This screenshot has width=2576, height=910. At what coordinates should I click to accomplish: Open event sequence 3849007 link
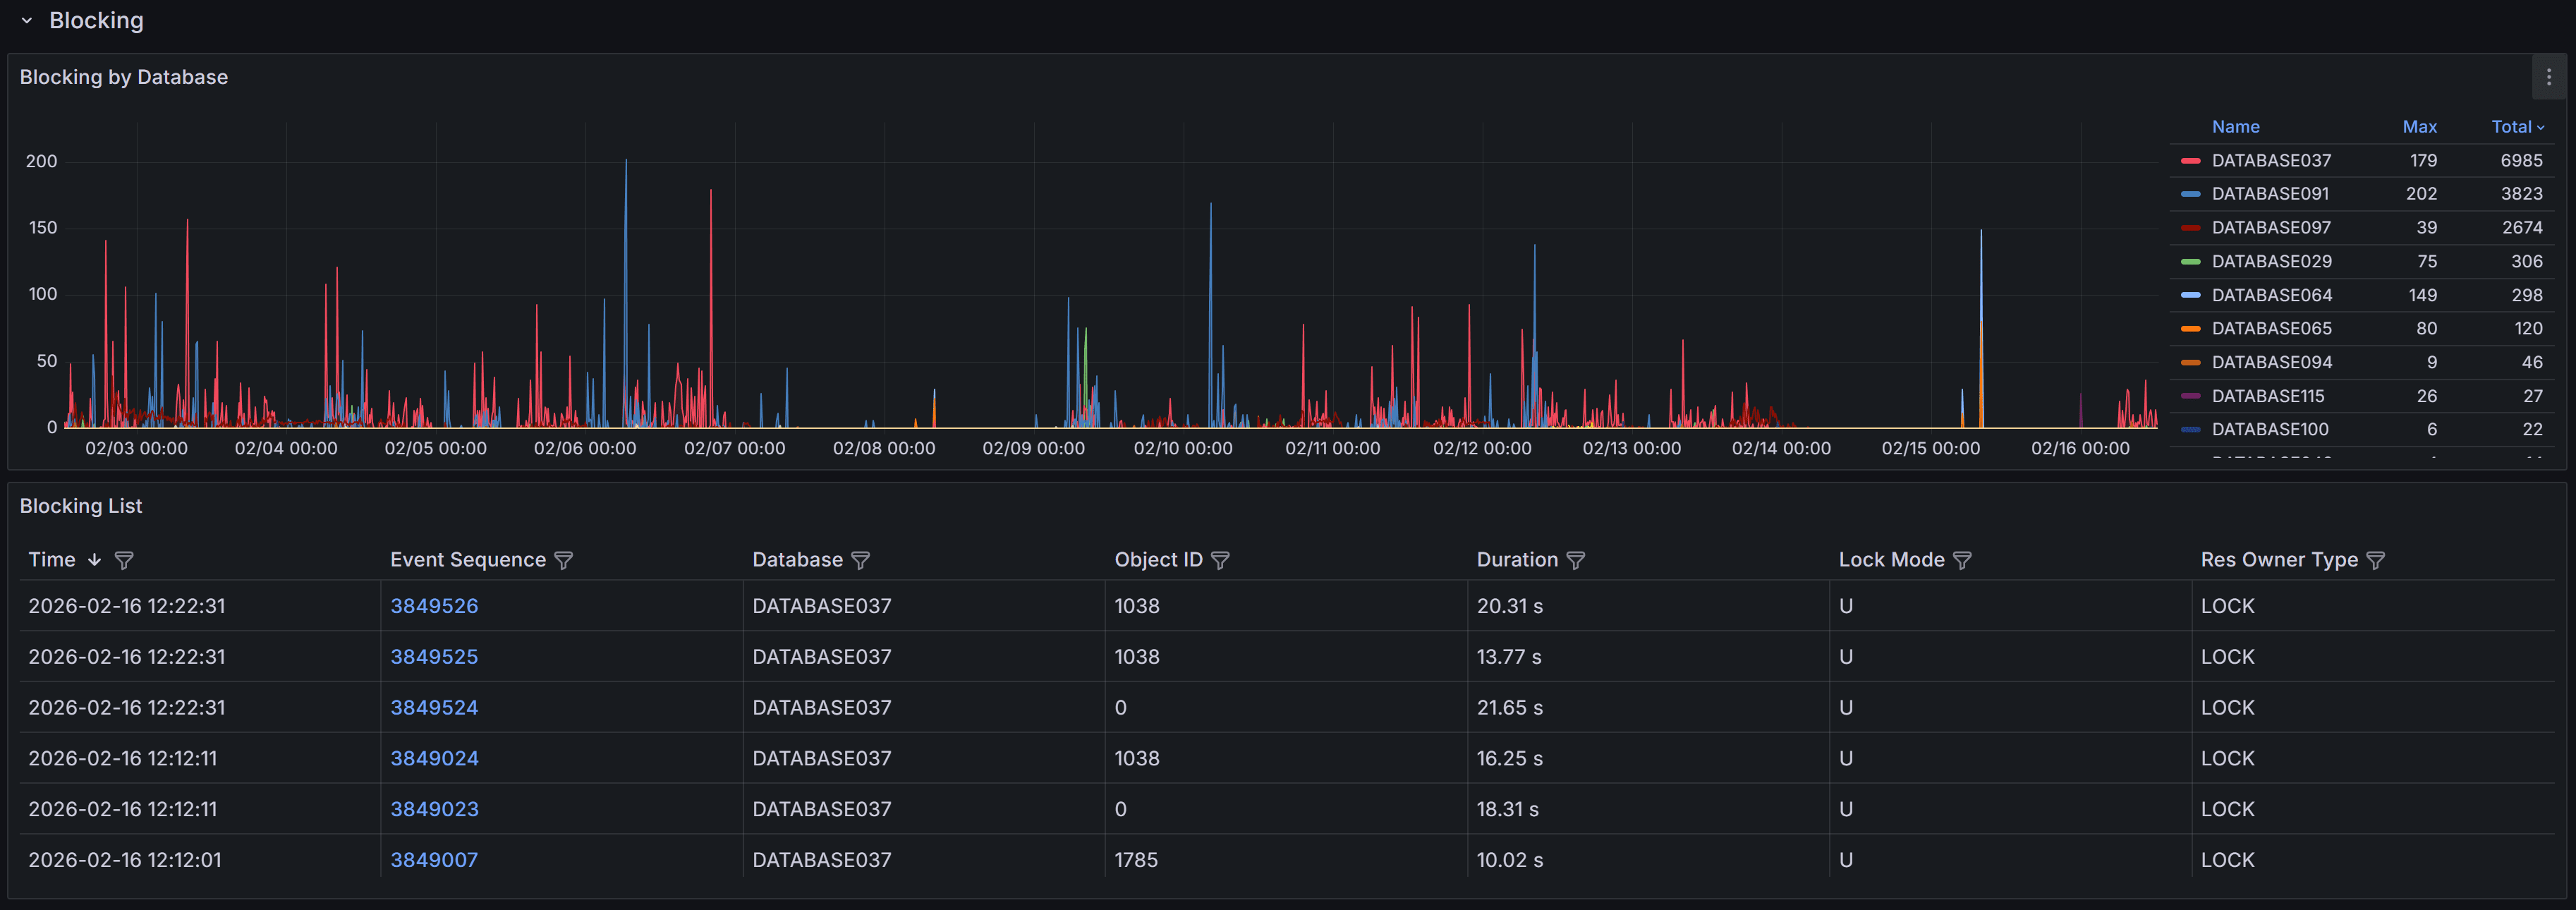(434, 859)
